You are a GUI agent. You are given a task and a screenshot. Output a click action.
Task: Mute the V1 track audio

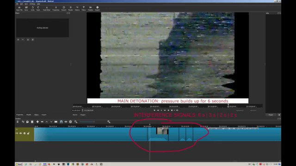tap(17, 133)
